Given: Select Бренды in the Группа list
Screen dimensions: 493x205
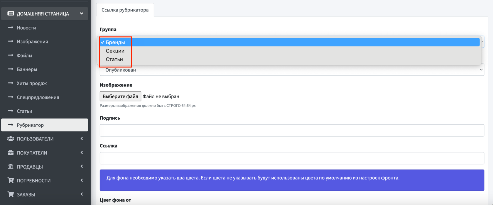Looking at the screenshot, I should 115,42.
